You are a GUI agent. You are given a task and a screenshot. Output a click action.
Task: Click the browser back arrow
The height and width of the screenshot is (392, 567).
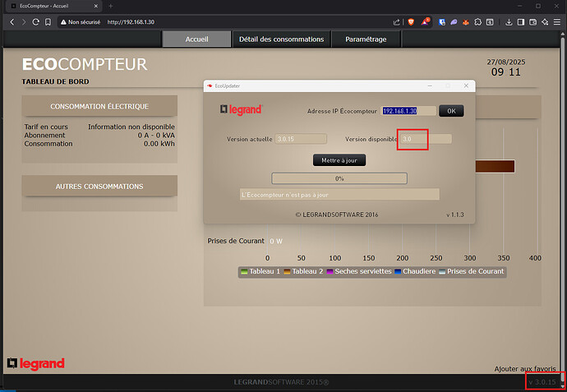point(12,21)
